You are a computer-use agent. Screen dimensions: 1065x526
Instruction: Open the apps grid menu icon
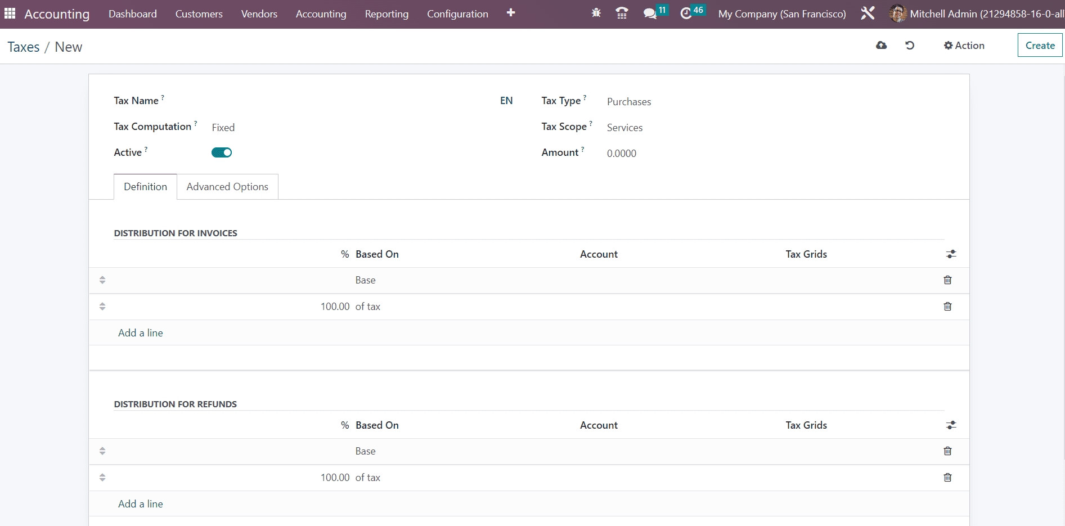click(10, 14)
